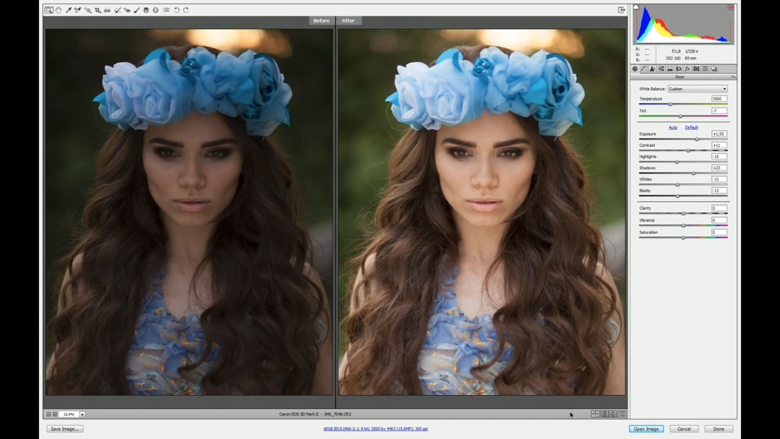
Task: Click the Clarity value field
Action: (718, 209)
